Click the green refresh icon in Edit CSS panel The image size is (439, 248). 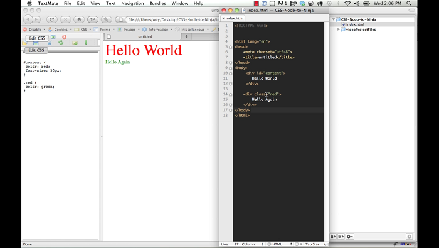pos(61,43)
